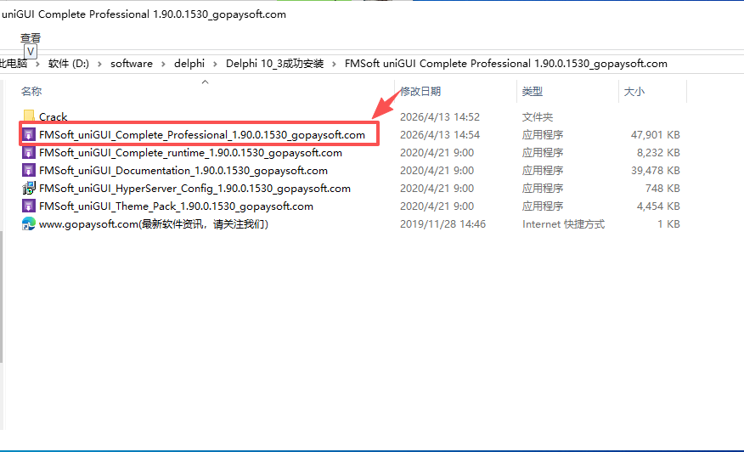Go to delphi folder in breadcrumb

coord(189,64)
